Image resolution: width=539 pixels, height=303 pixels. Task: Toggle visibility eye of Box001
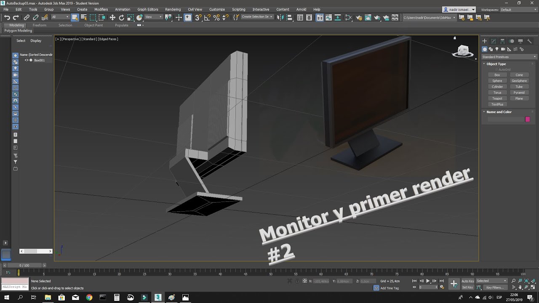pos(27,60)
